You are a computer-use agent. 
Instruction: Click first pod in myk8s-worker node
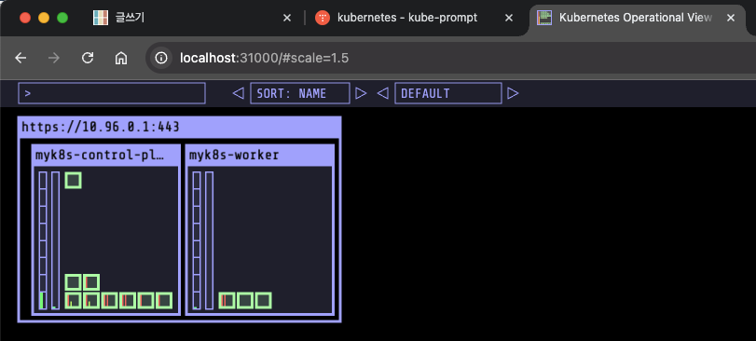(x=227, y=301)
